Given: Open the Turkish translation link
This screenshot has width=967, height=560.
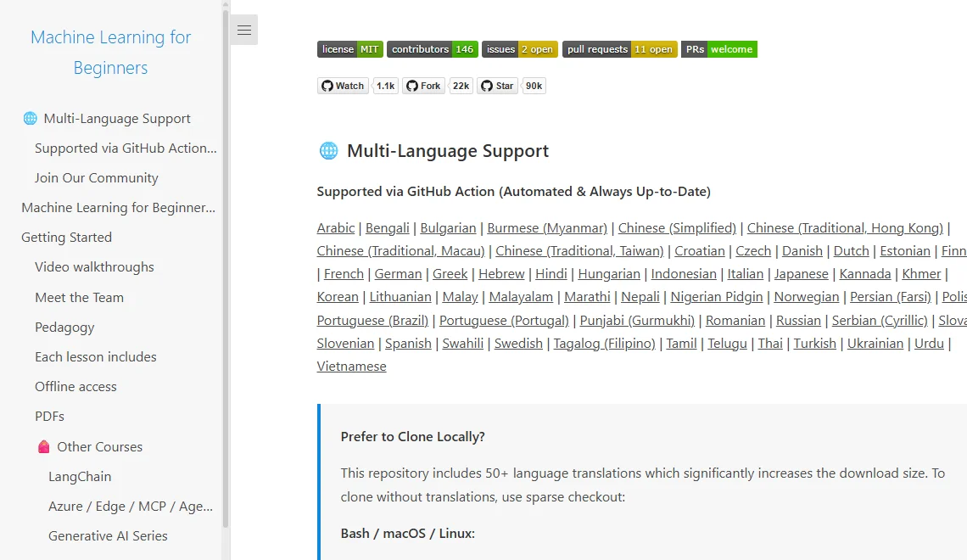Looking at the screenshot, I should click(x=814, y=343).
